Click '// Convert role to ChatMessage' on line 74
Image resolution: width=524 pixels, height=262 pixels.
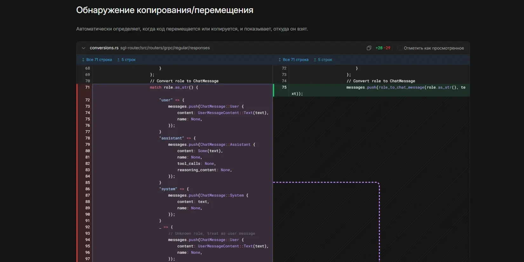[x=381, y=81]
